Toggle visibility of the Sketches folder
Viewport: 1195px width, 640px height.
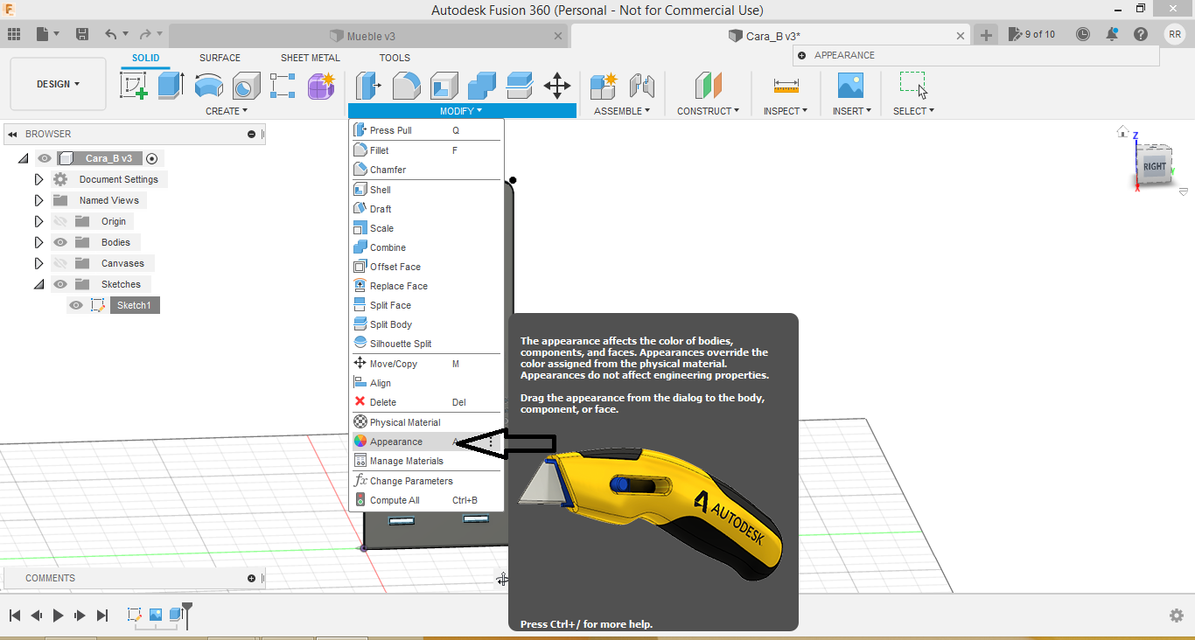coord(60,284)
